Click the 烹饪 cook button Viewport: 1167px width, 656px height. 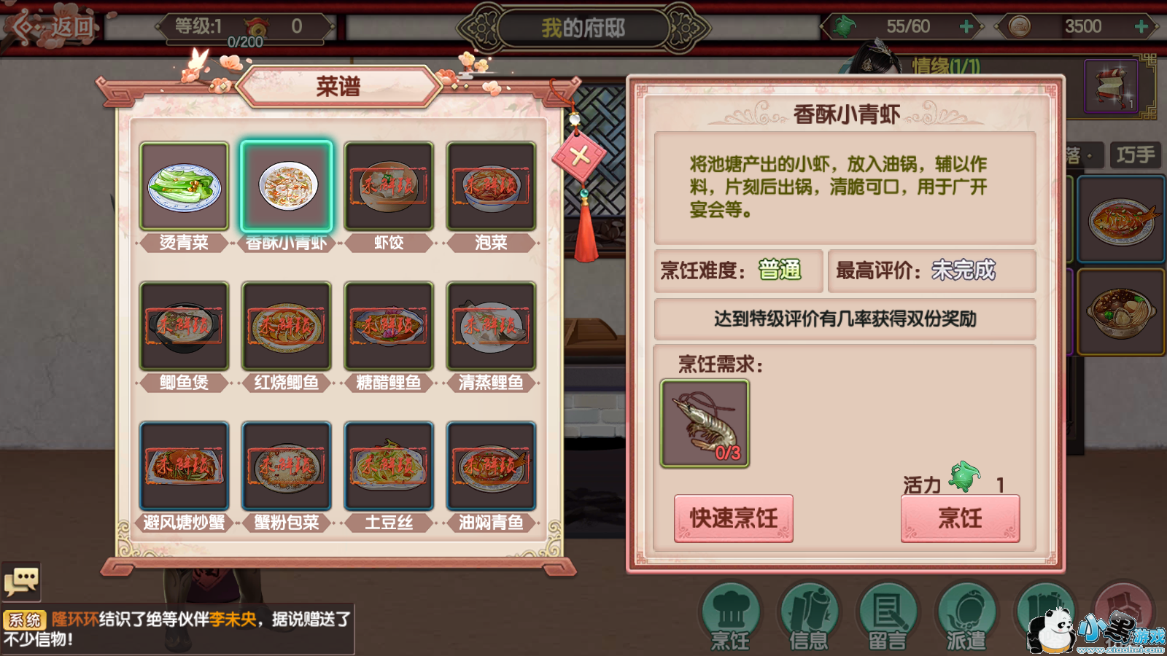960,518
